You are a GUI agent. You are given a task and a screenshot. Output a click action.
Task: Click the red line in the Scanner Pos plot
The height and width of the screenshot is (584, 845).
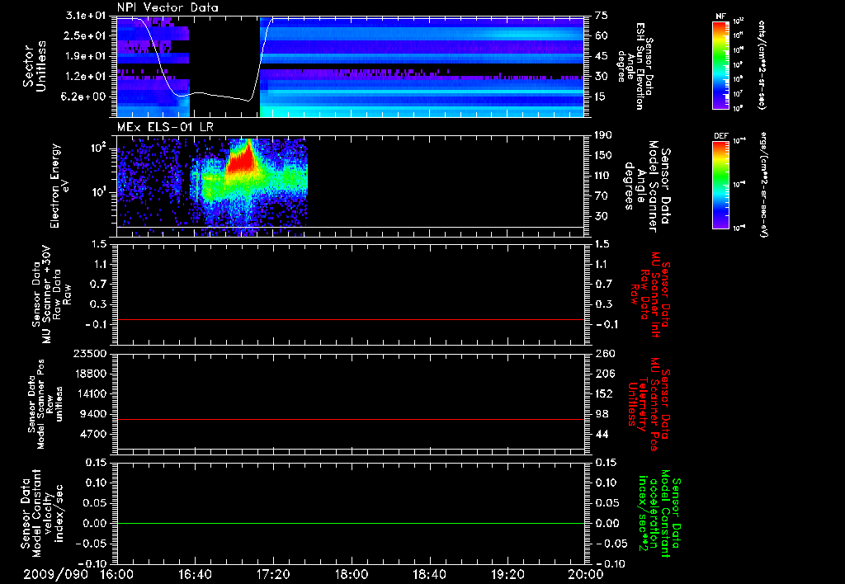tap(350, 419)
